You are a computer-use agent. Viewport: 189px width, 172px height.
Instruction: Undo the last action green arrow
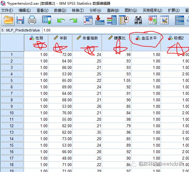click(61, 20)
